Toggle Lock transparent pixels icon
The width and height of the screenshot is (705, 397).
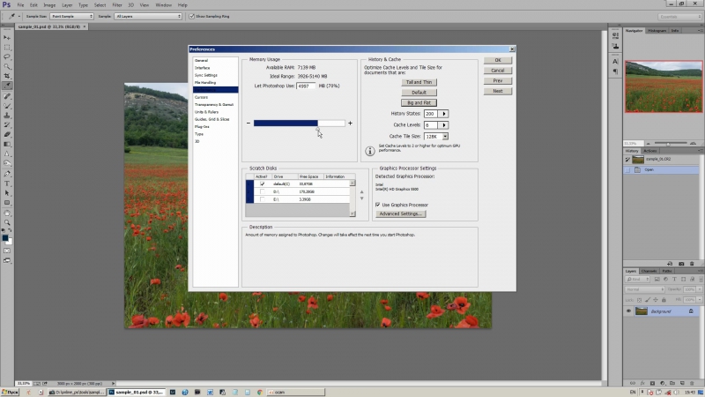(x=640, y=300)
